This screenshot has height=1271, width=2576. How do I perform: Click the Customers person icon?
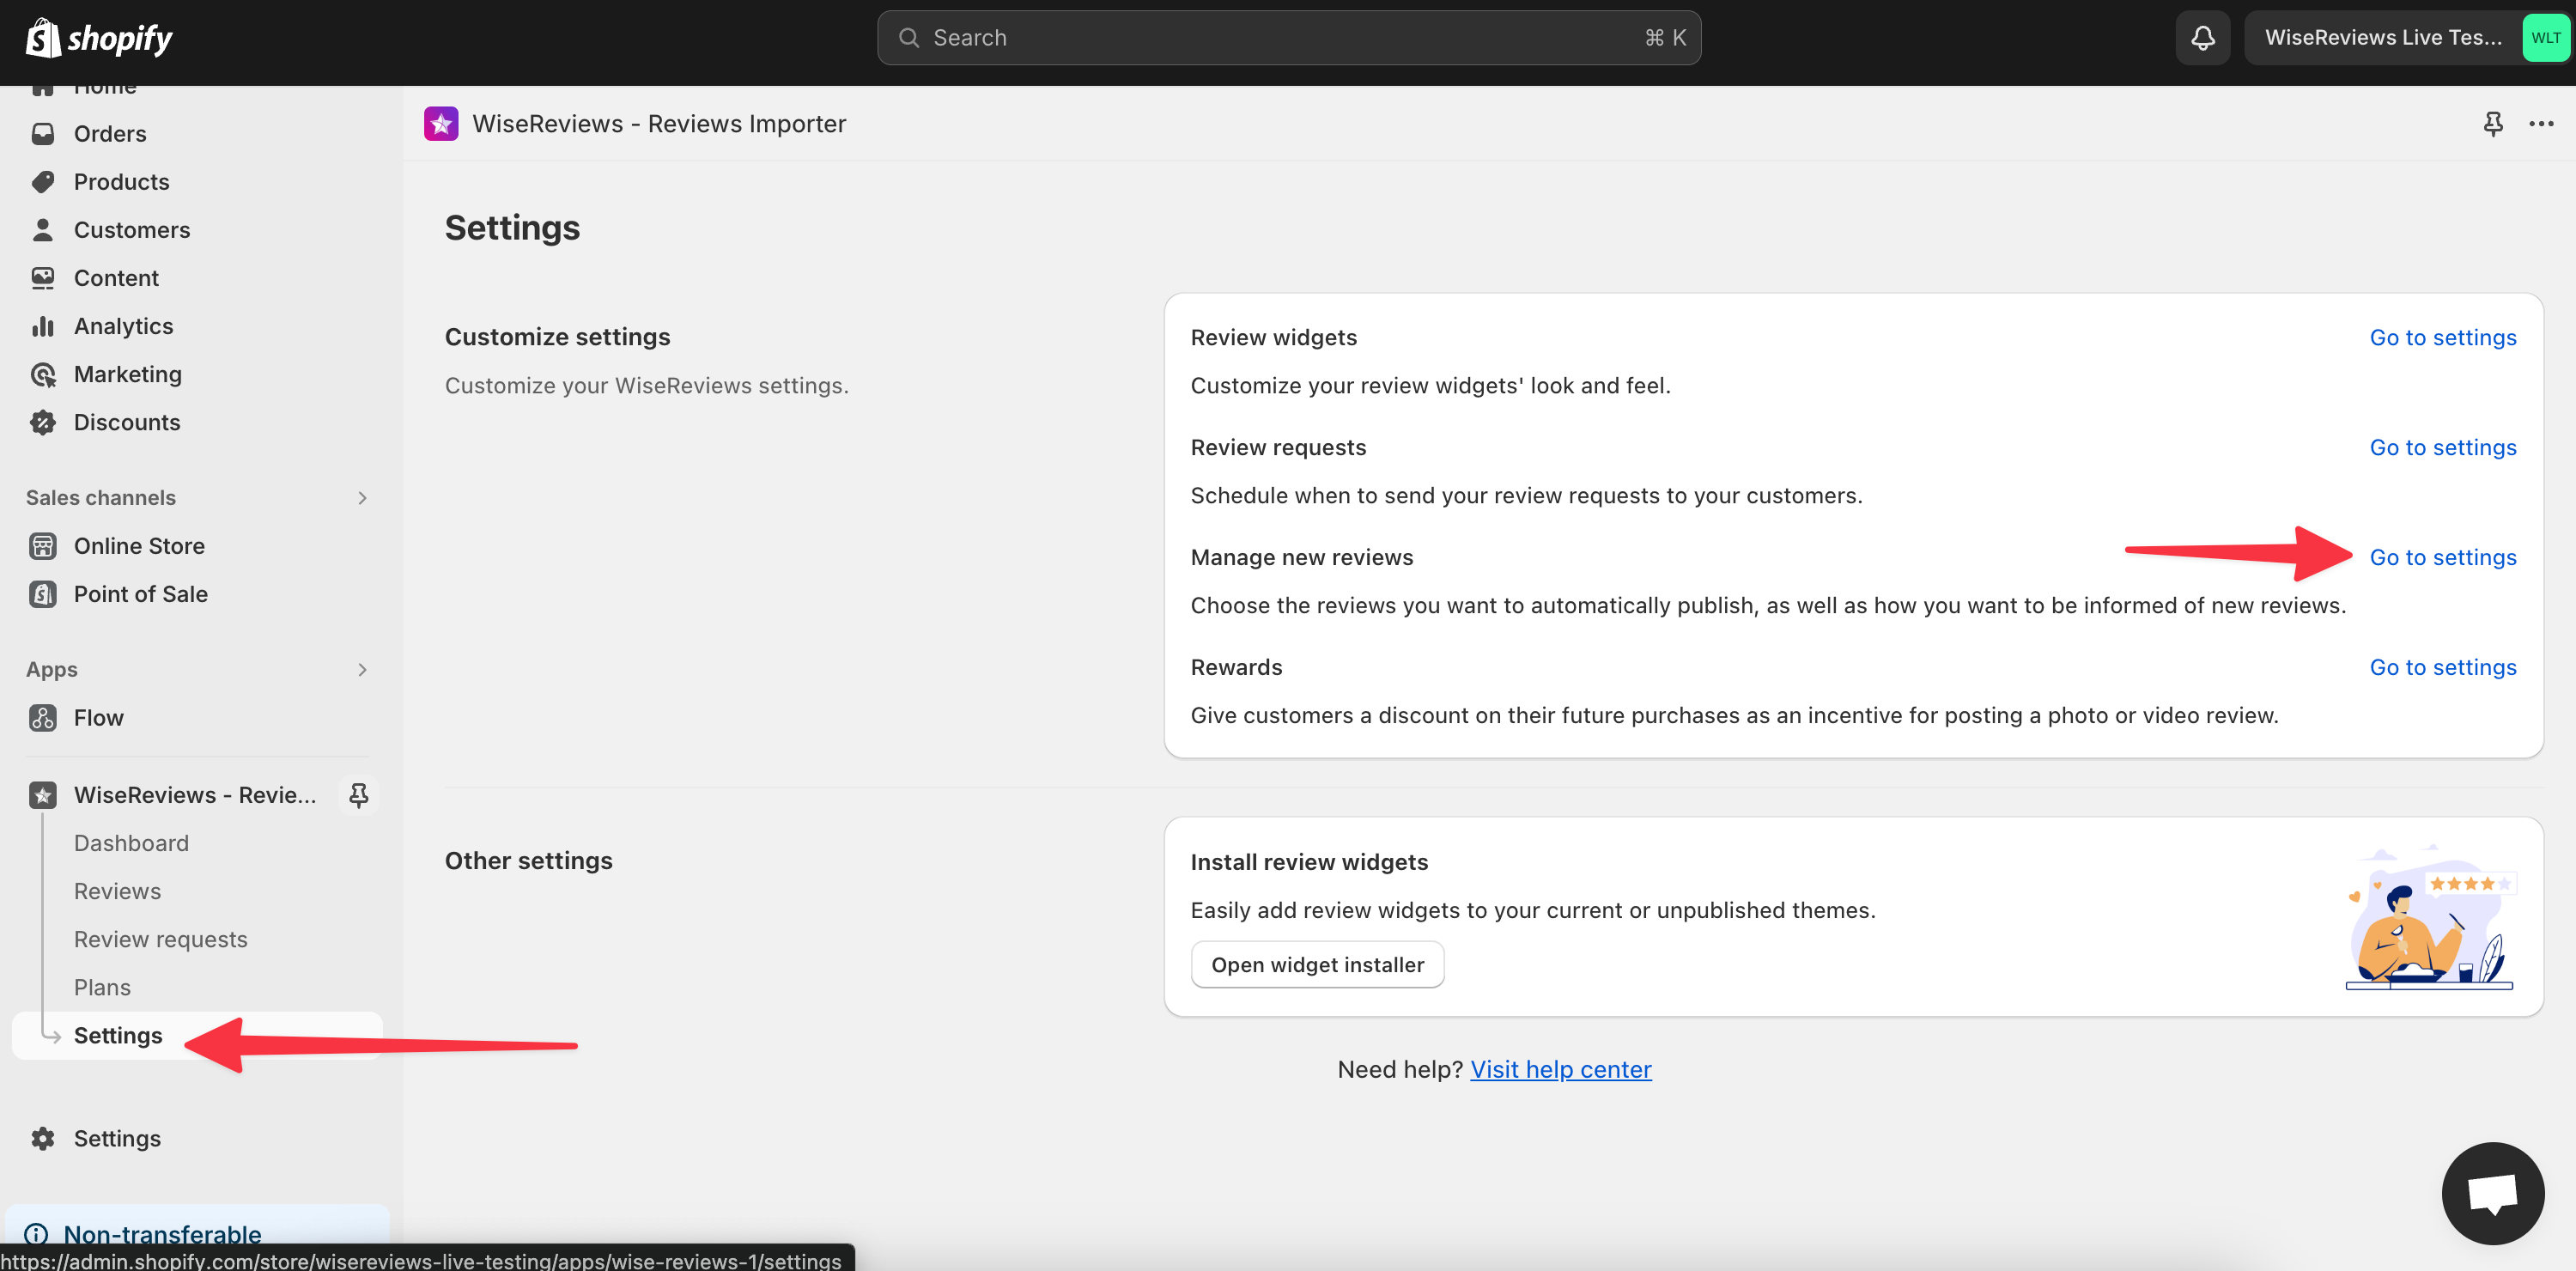click(43, 230)
